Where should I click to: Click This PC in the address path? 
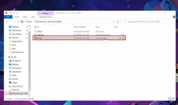29,22
